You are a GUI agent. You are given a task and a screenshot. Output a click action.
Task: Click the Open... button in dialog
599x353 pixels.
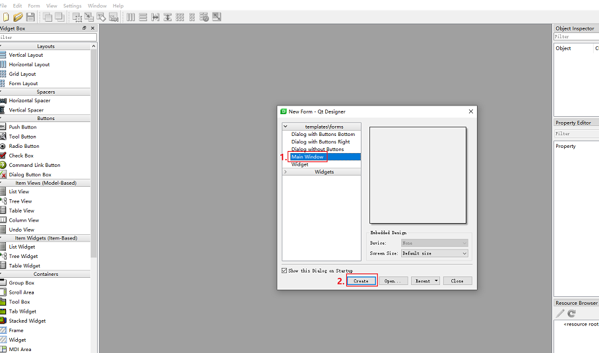[x=393, y=281]
